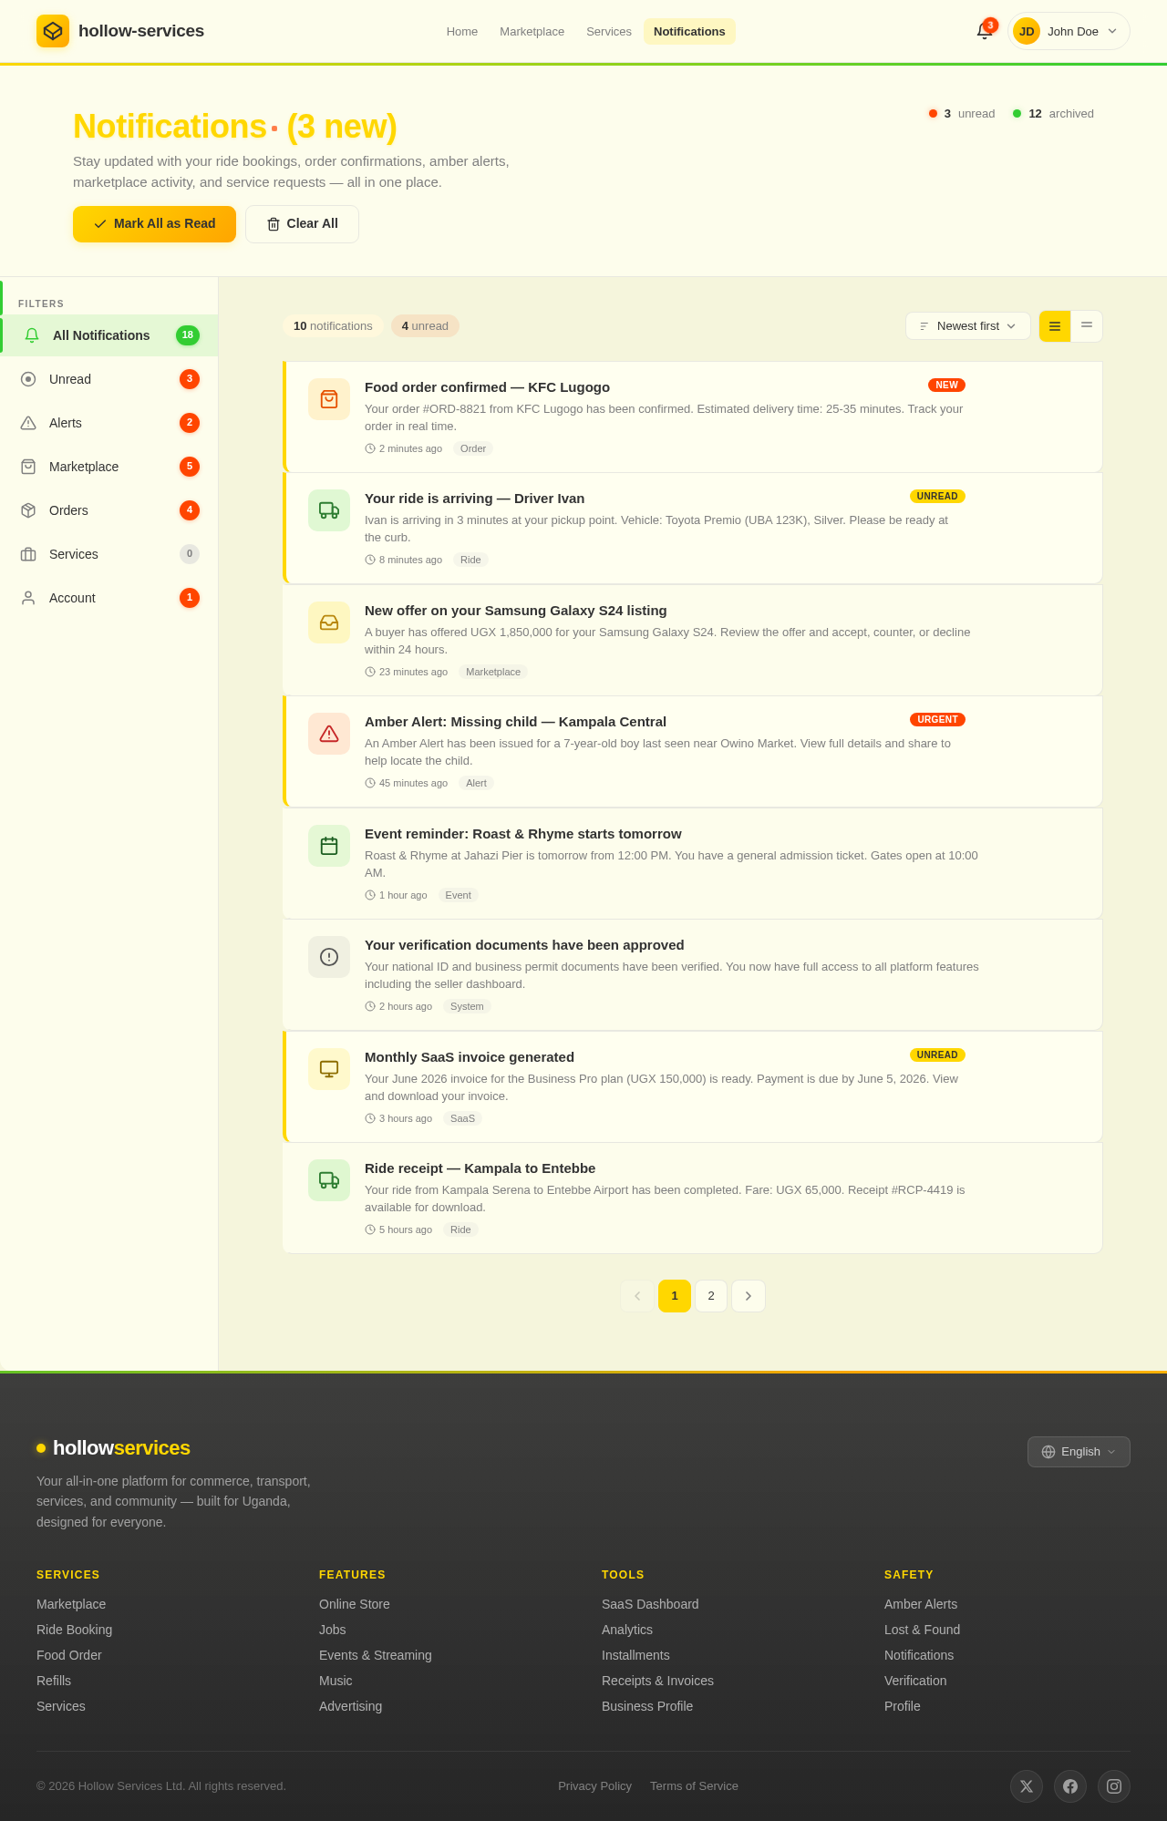Click the hollow-services cube logo icon

53,31
